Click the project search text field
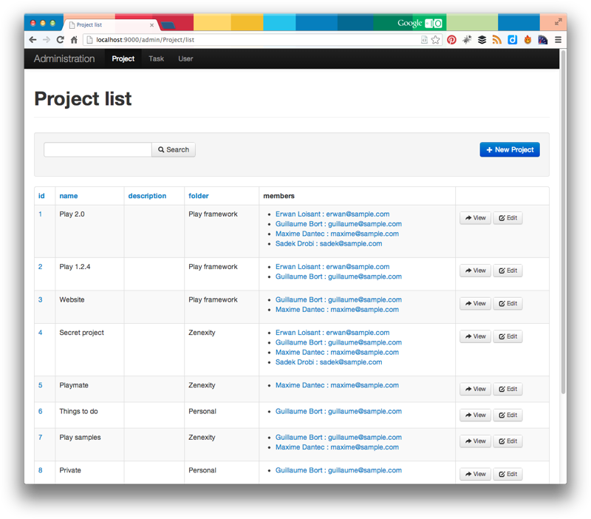The image size is (591, 519). coord(98,149)
